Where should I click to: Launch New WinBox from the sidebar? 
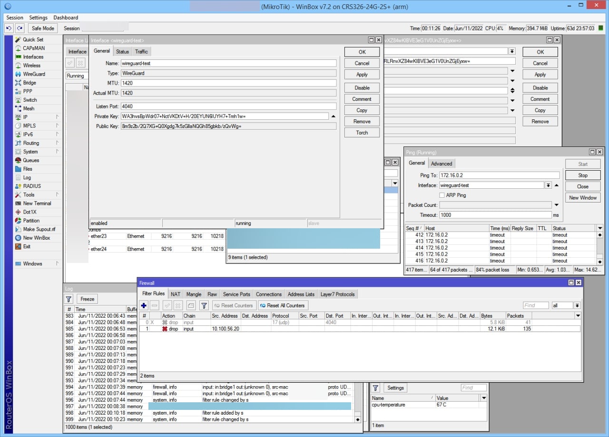[36, 238]
